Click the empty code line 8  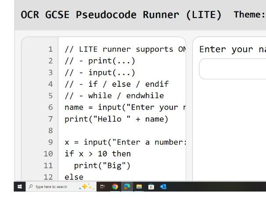[x=122, y=131]
